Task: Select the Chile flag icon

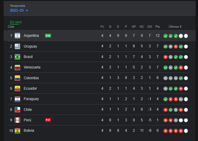Action: click(17, 110)
